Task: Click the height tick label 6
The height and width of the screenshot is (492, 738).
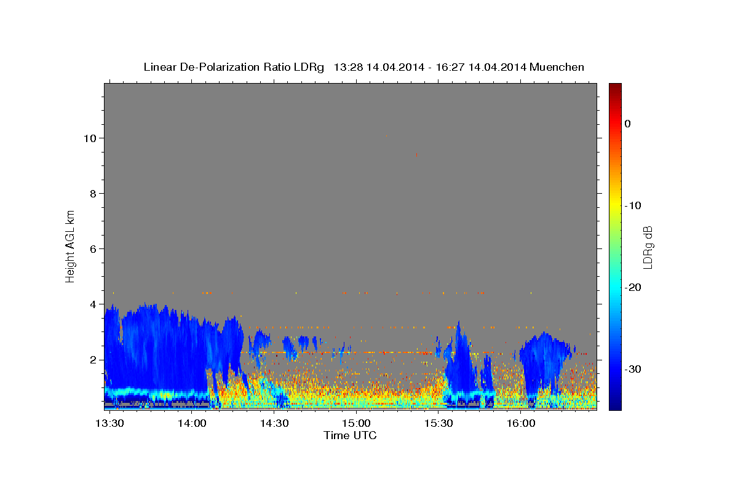Action: 93,248
